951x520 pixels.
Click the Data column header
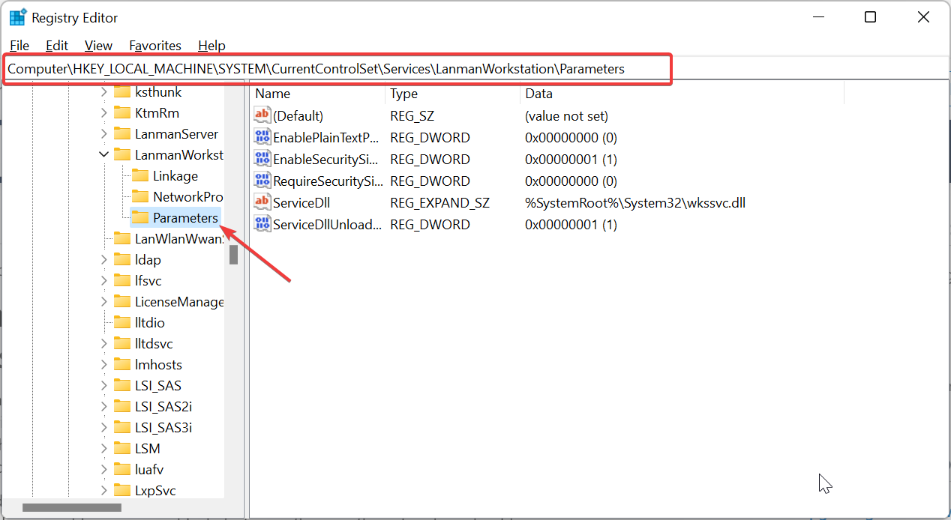pyautogui.click(x=682, y=94)
